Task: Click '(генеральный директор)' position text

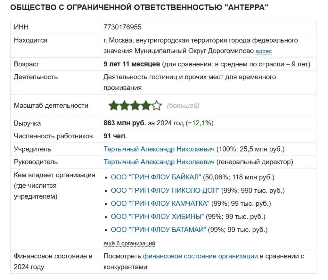Action: [x=255, y=162]
